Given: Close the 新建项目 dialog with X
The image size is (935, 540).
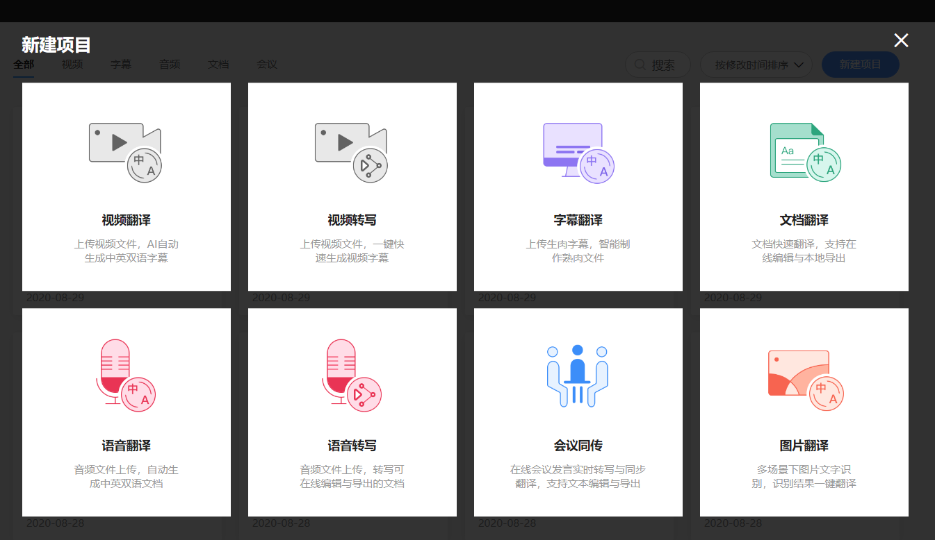Looking at the screenshot, I should point(901,40).
